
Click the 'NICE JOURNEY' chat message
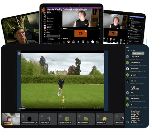point(135,63)
